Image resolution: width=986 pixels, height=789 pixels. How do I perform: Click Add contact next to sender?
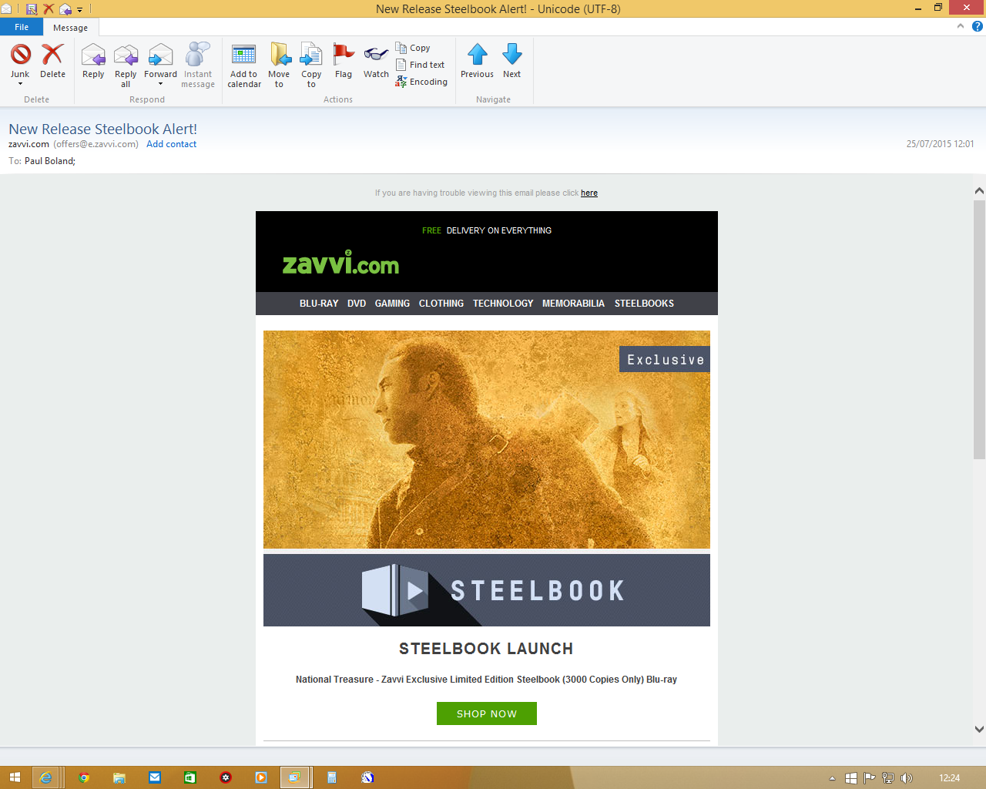click(x=171, y=144)
